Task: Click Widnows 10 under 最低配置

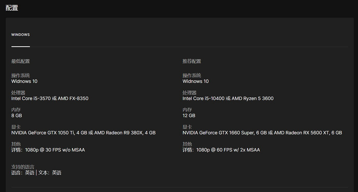Action: tap(24, 81)
